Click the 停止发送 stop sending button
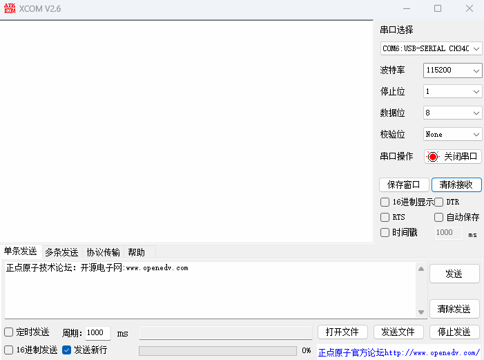484x360 pixels. point(454,332)
